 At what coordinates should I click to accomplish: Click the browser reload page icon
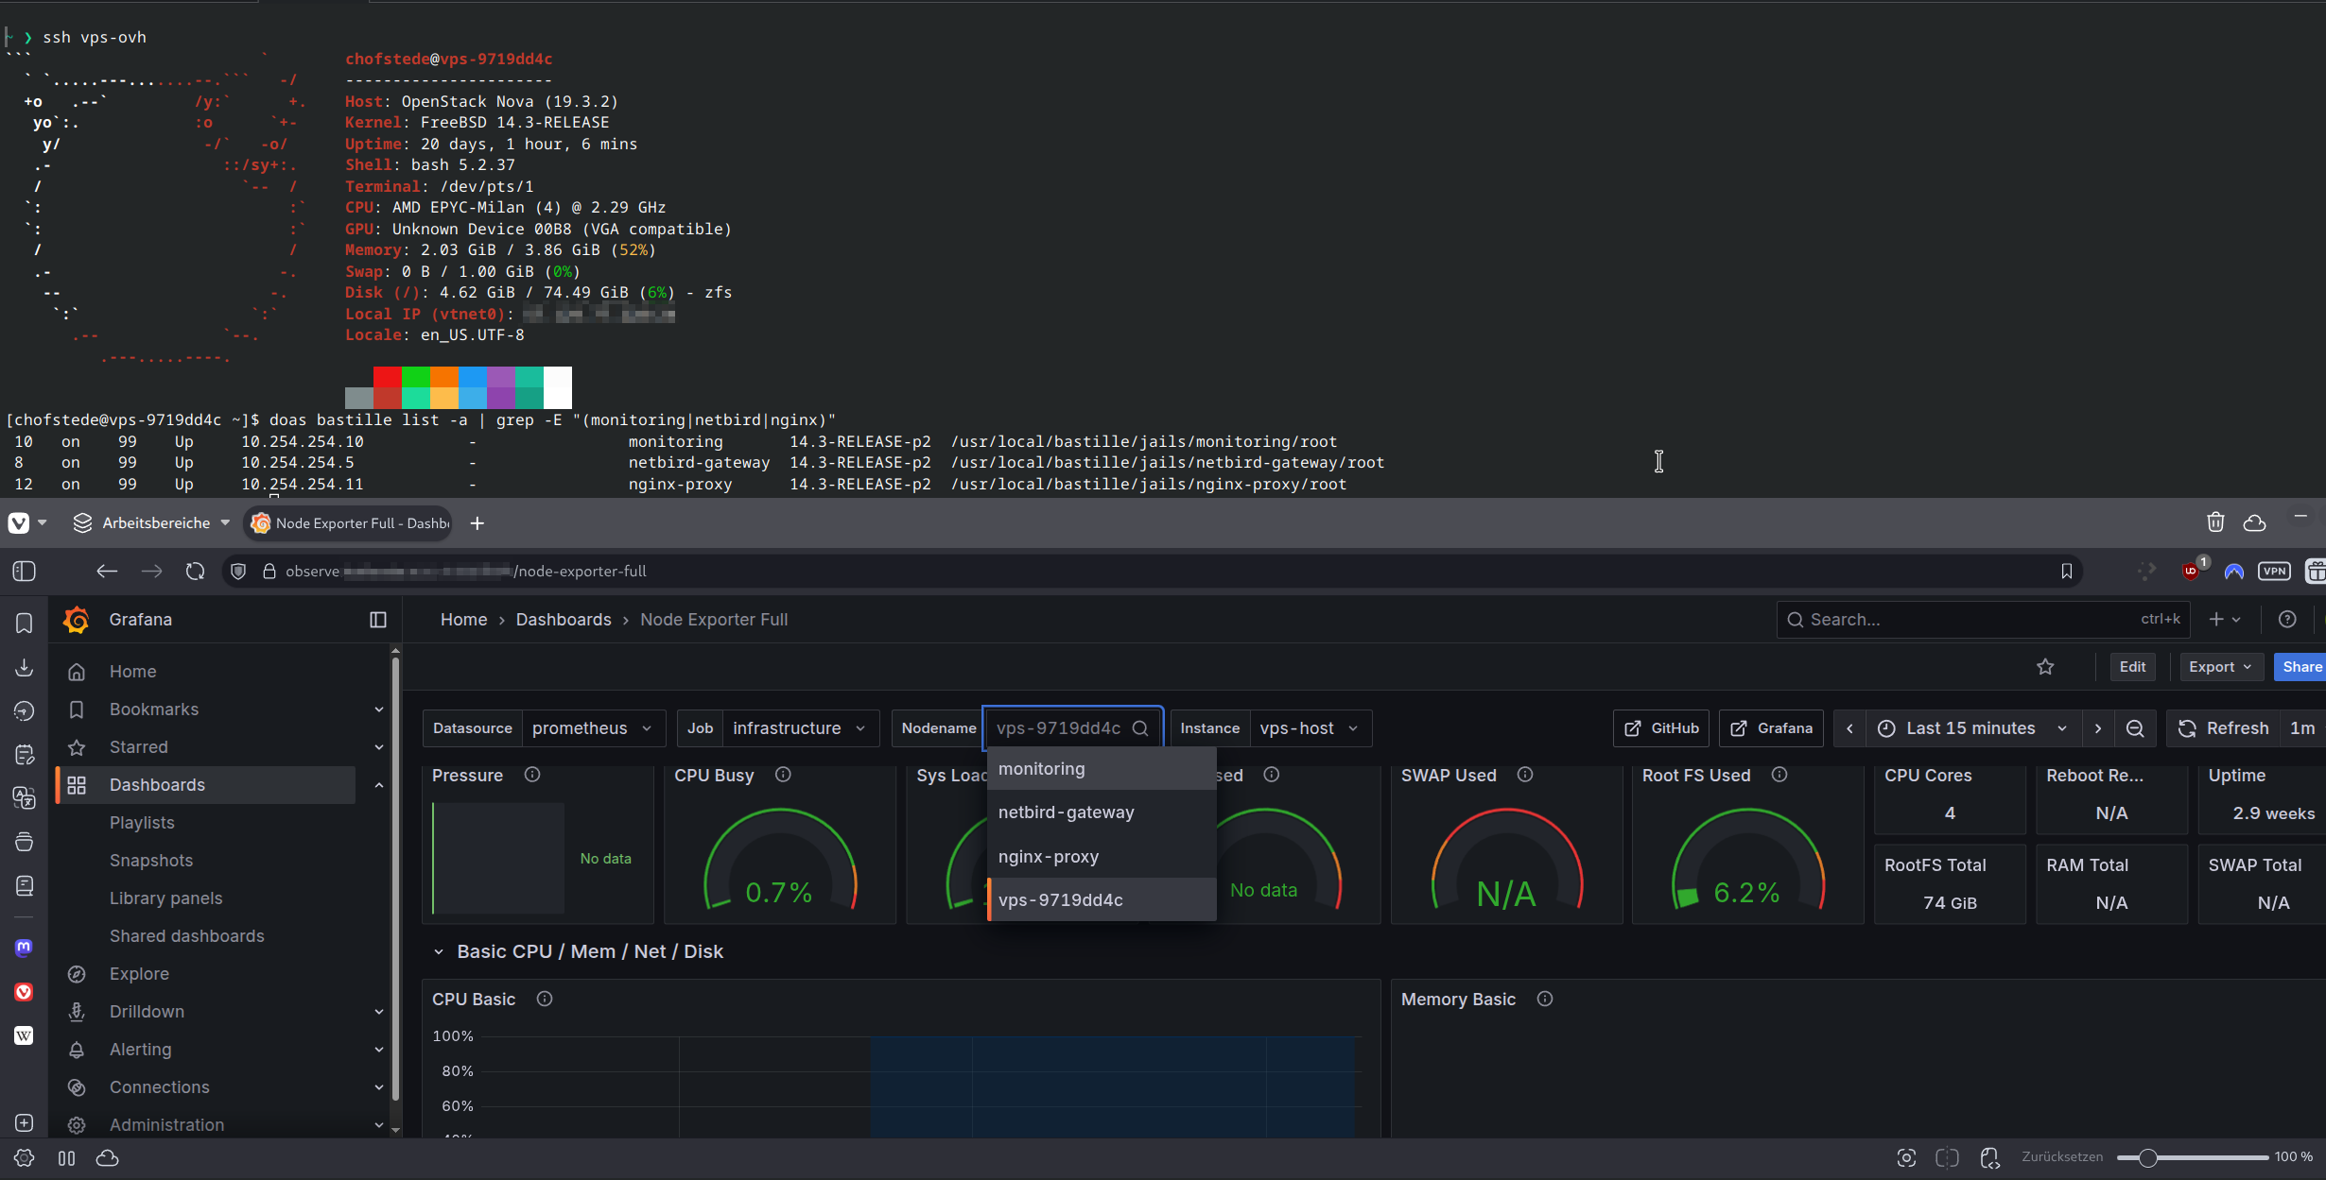click(195, 572)
